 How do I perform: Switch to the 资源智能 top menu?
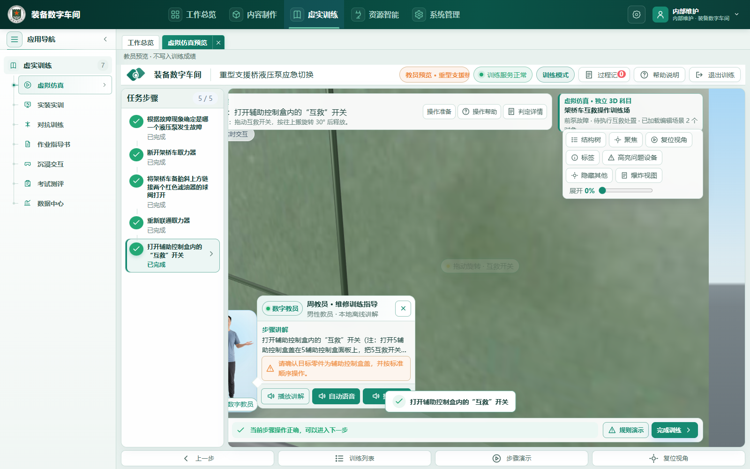tap(375, 15)
